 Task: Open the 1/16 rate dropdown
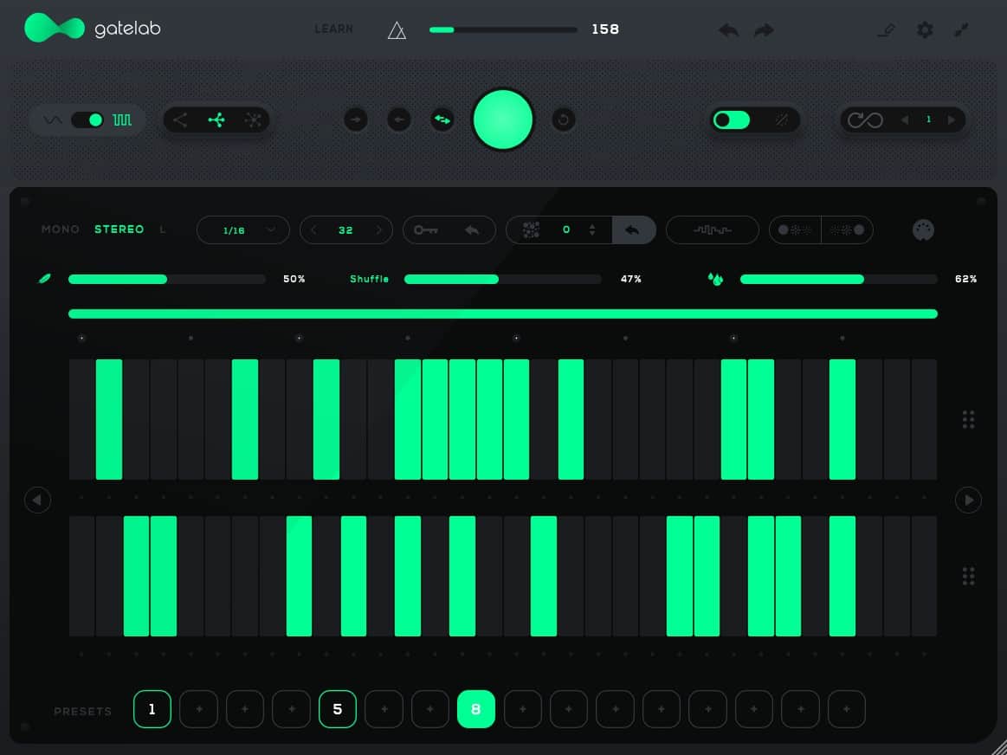tap(242, 230)
